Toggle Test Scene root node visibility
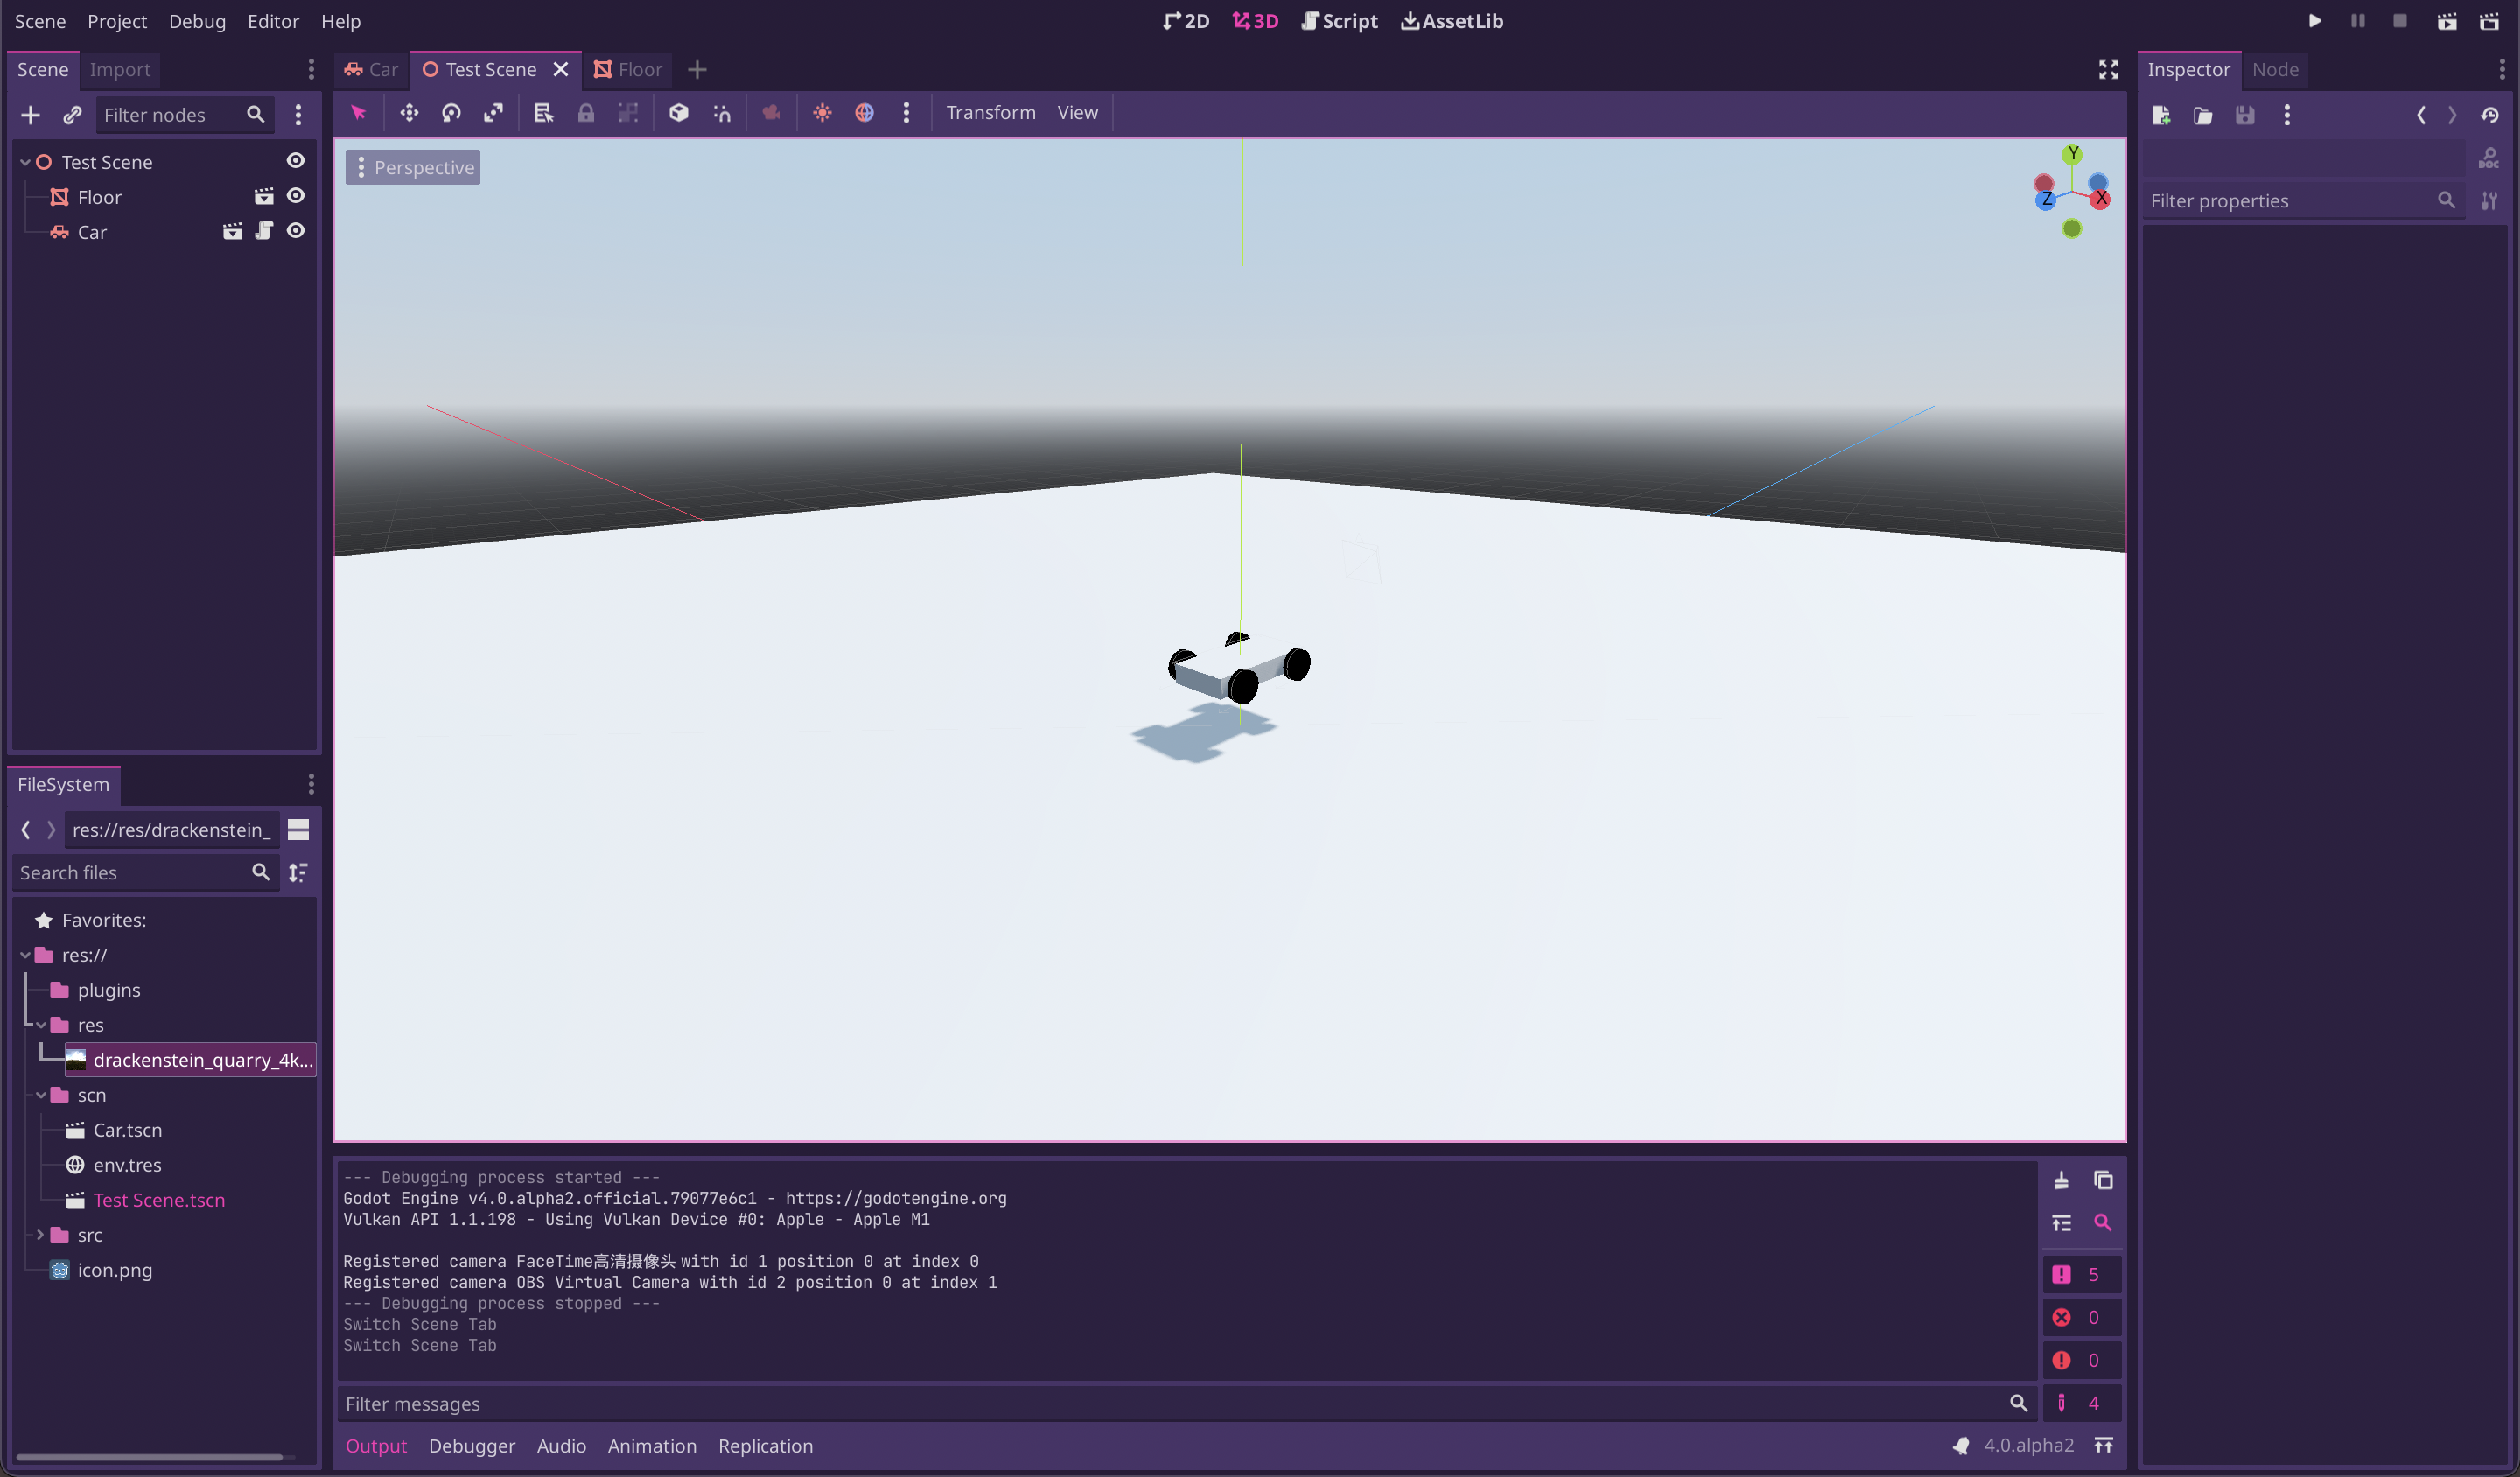The width and height of the screenshot is (2520, 1477). [x=296, y=161]
